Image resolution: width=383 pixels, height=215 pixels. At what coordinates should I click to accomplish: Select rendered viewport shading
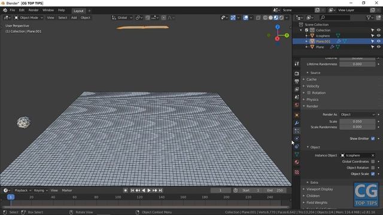[x=281, y=17]
